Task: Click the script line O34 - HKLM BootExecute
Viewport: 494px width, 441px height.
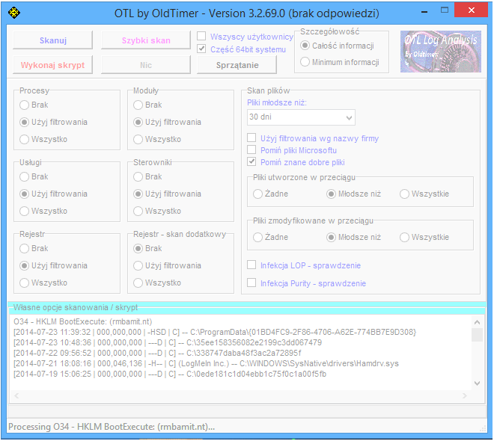Action: pyautogui.click(x=83, y=321)
